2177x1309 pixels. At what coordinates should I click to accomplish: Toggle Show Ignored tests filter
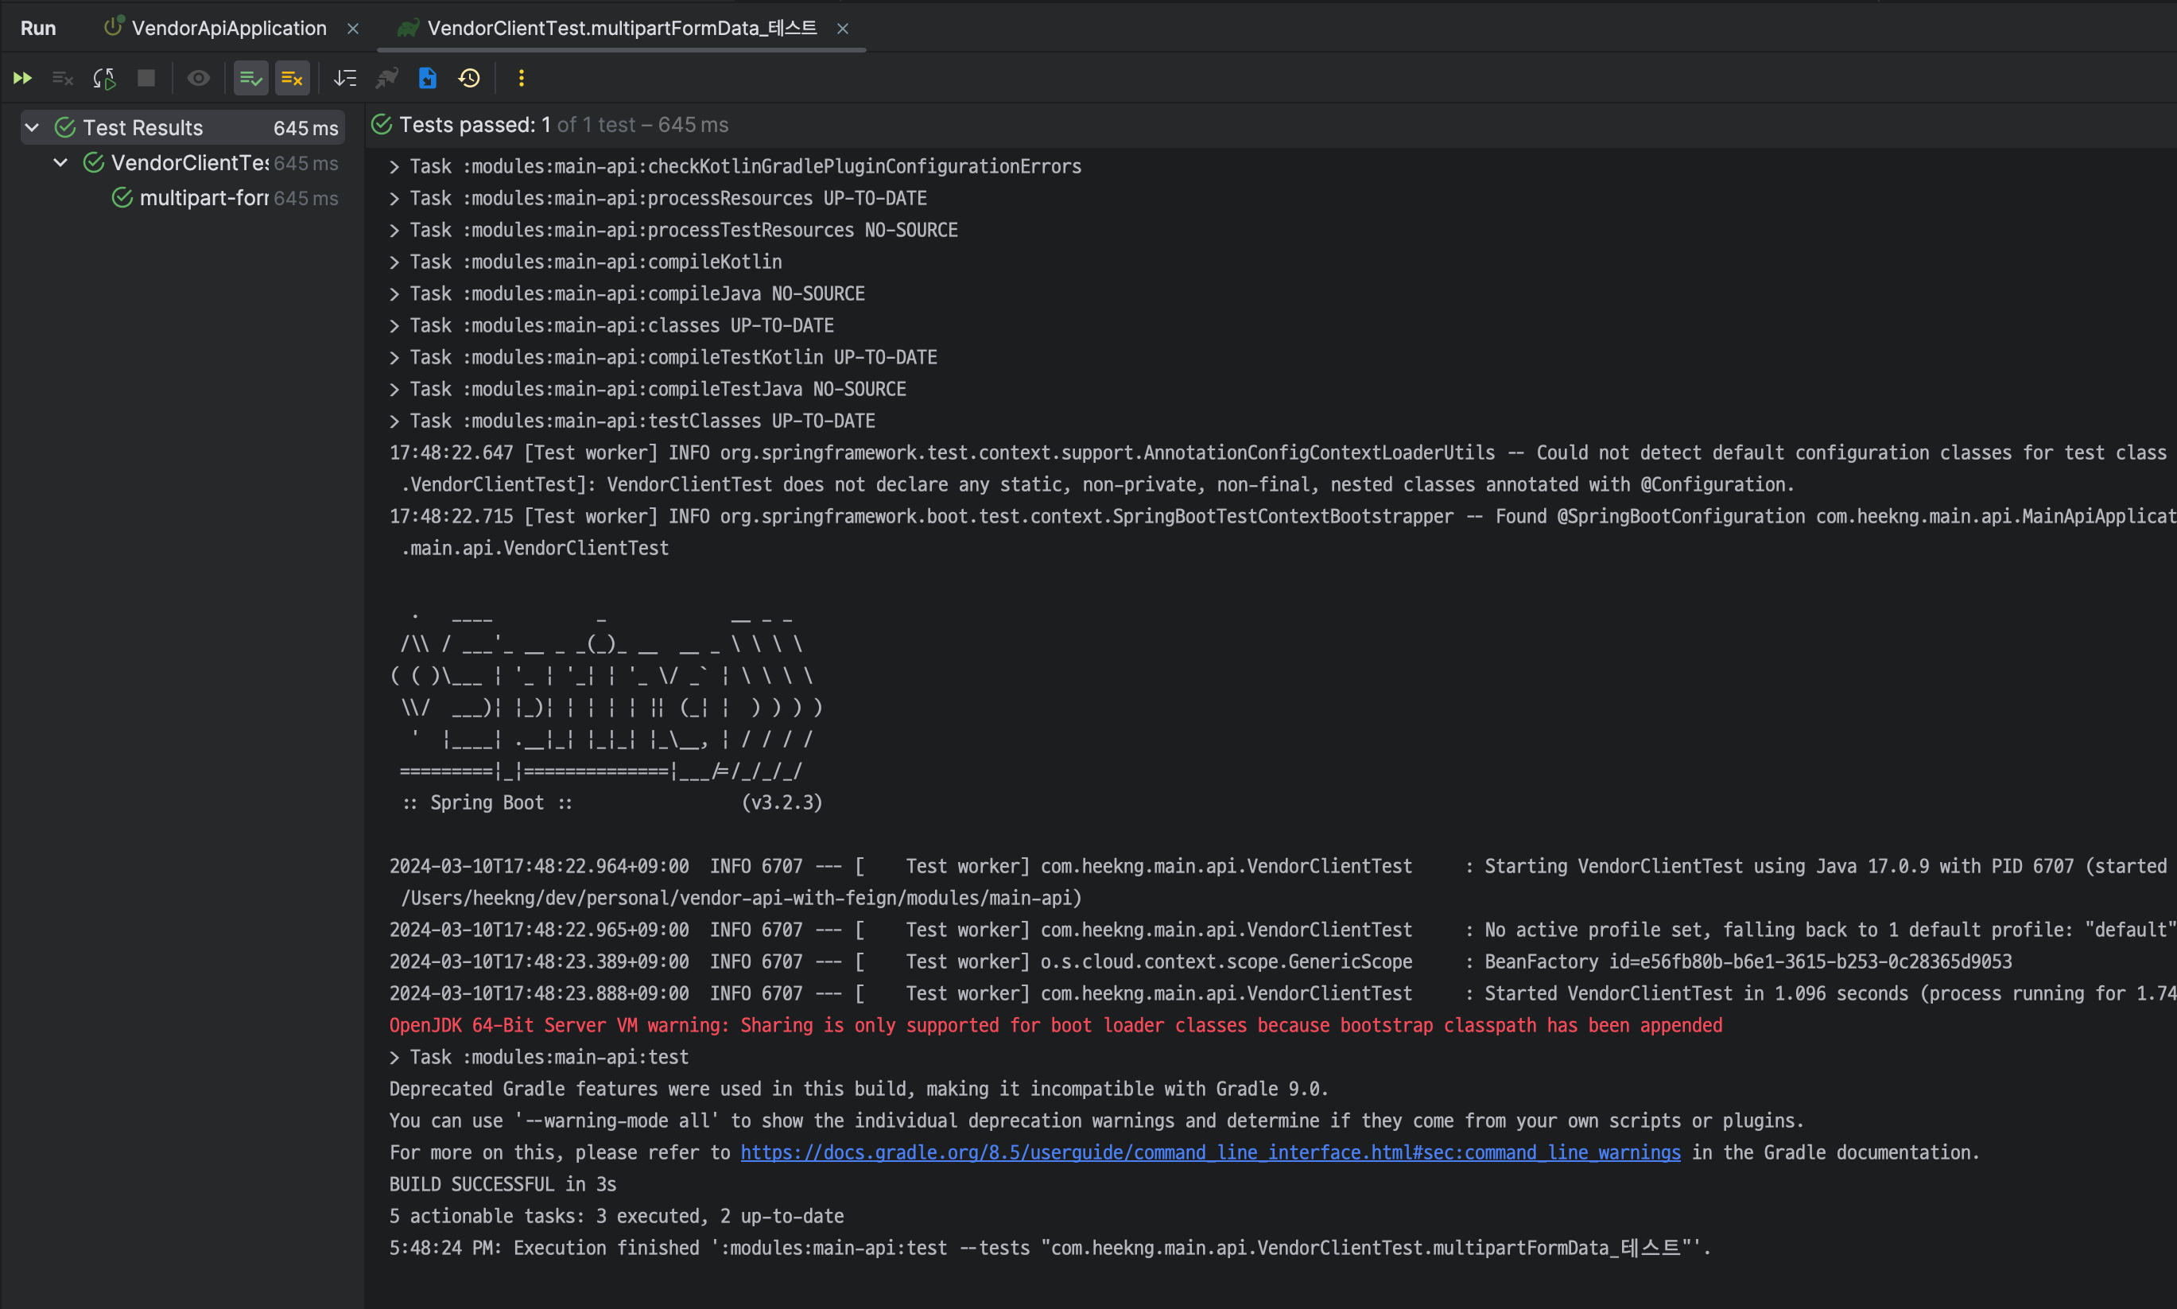(x=292, y=79)
